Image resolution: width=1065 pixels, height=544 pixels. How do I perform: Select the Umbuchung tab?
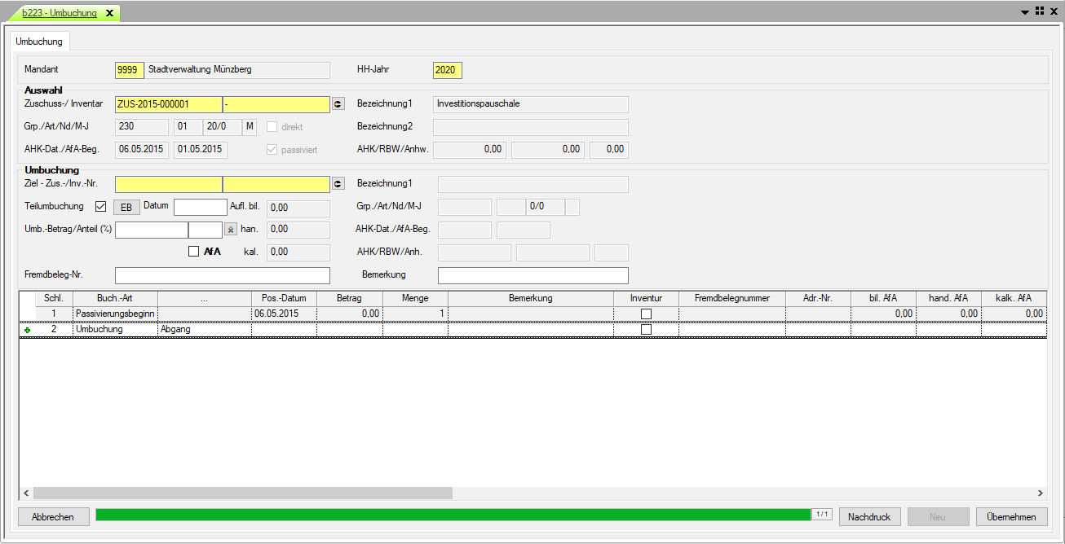(39, 41)
